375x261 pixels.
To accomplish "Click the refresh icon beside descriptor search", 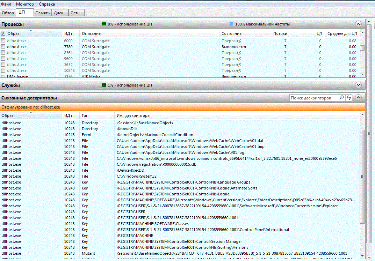I will [348, 98].
